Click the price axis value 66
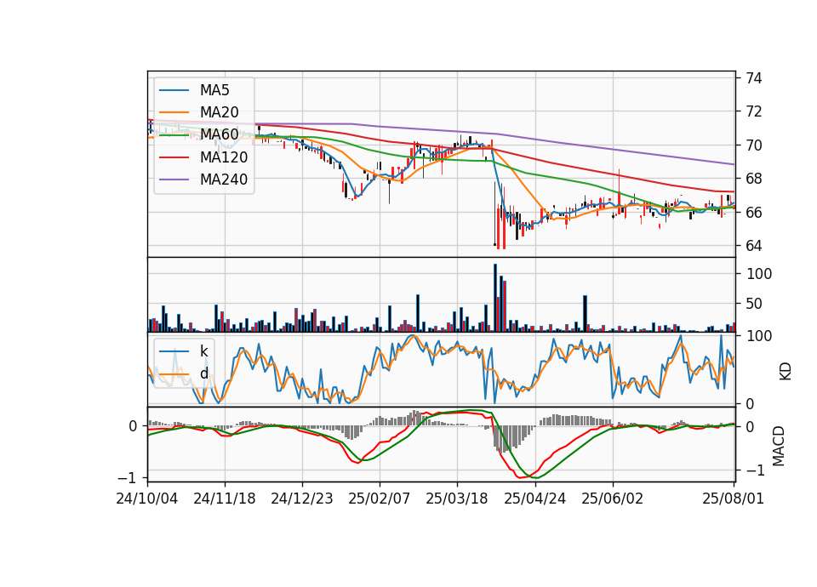Viewport: 817px width, 587px height. tap(753, 213)
